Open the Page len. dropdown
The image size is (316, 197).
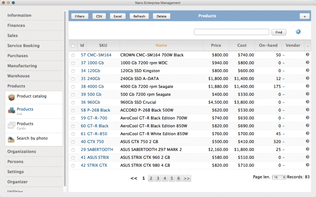pyautogui.click(x=279, y=178)
